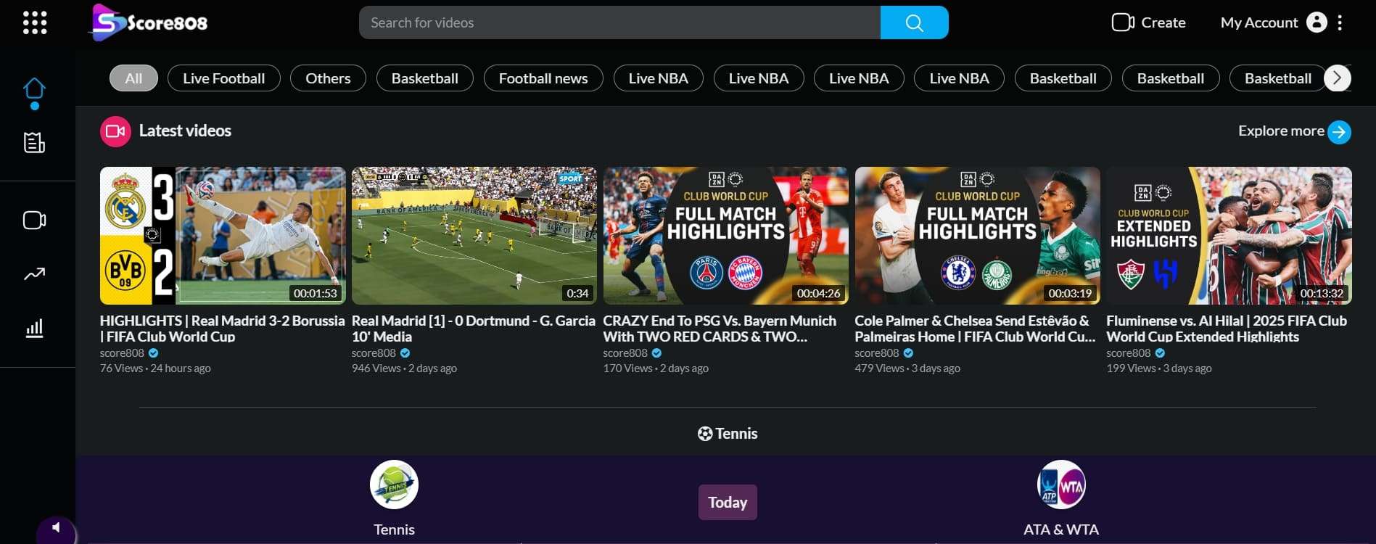The image size is (1376, 544).
Task: Open title 'CRAZY End To PSG Vs. Bayern Munich'
Action: coord(720,329)
